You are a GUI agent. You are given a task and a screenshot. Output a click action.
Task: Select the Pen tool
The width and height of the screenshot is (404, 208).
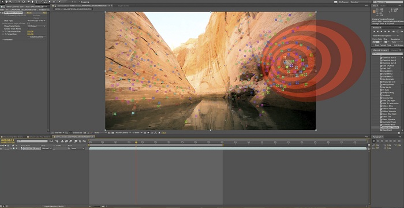[x=32, y=2]
